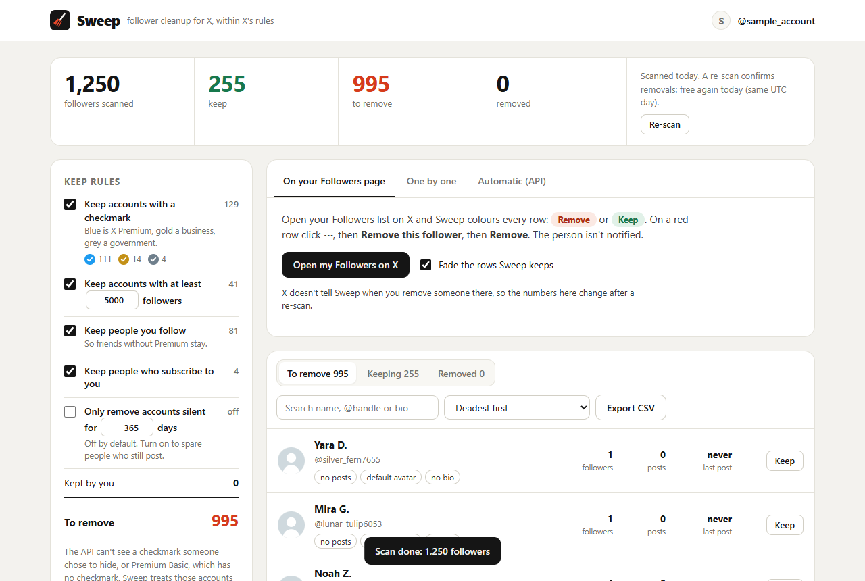Click the Export CSV button

[x=631, y=408]
